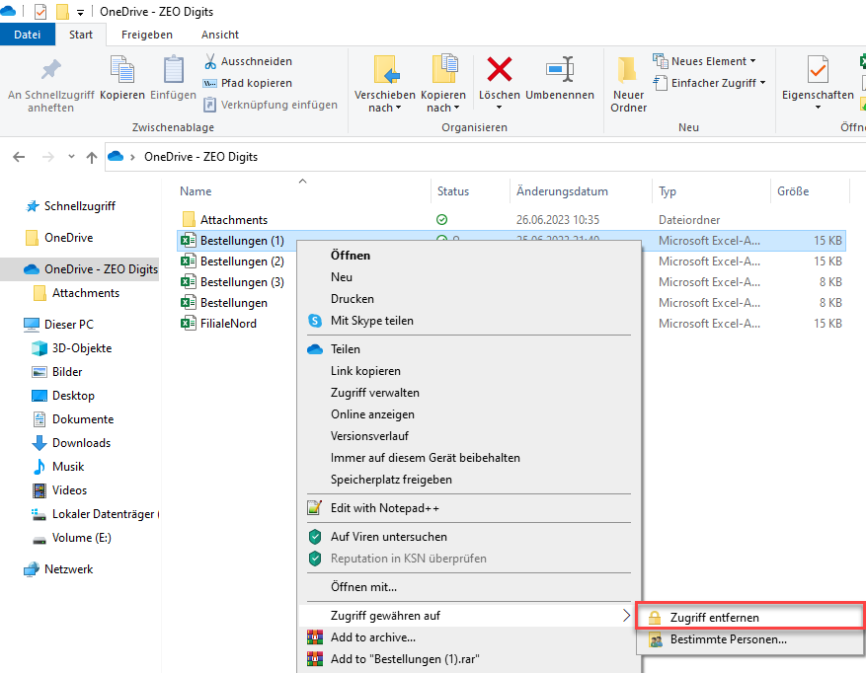866x673 pixels.
Task: Click the Ausschneiden scissors icon
Action: coord(210,61)
